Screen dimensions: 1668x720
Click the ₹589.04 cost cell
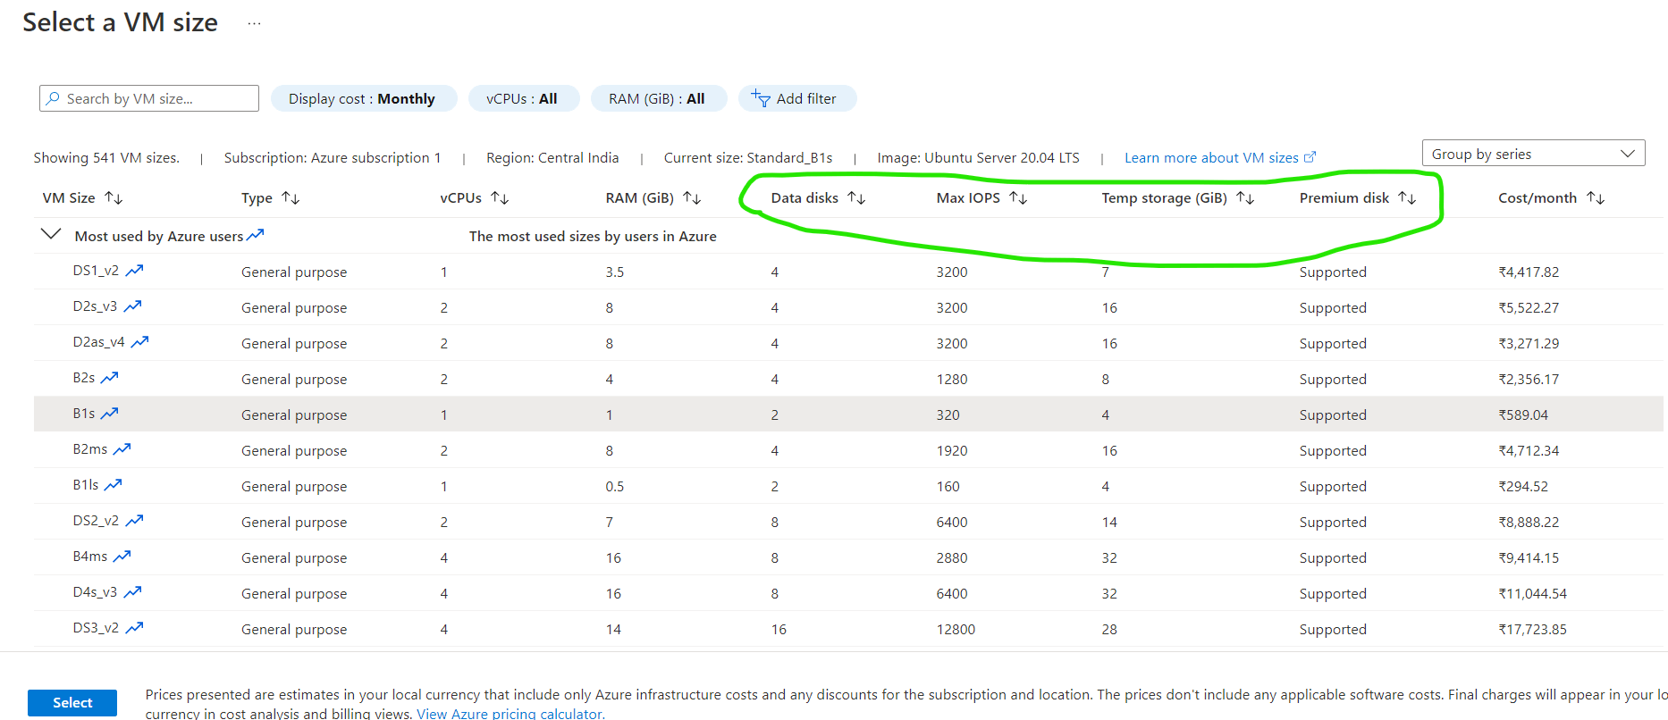[1523, 414]
